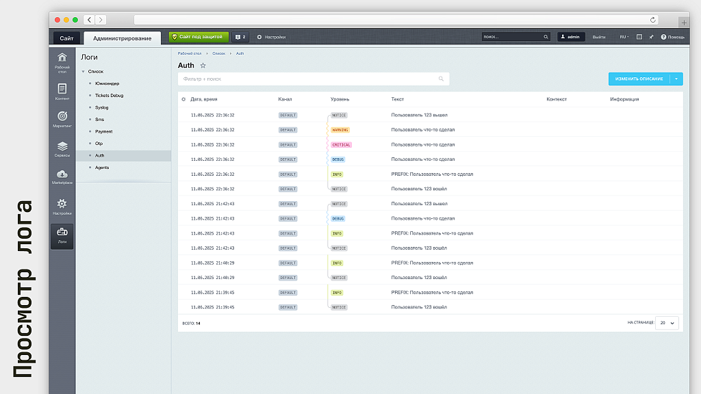Viewport: 701px width, 394px height.
Task: Collapse the Список tree node
Action: (83, 71)
